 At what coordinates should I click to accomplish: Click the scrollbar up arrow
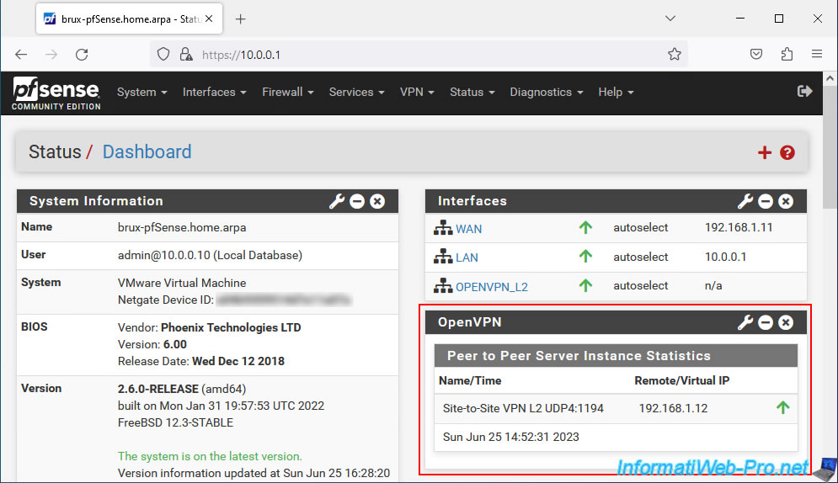(x=830, y=78)
